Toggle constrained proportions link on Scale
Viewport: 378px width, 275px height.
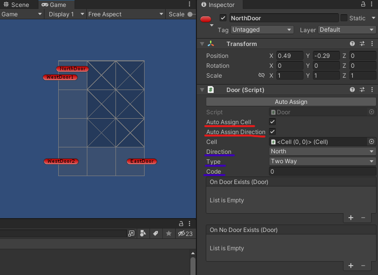pyautogui.click(x=262, y=75)
